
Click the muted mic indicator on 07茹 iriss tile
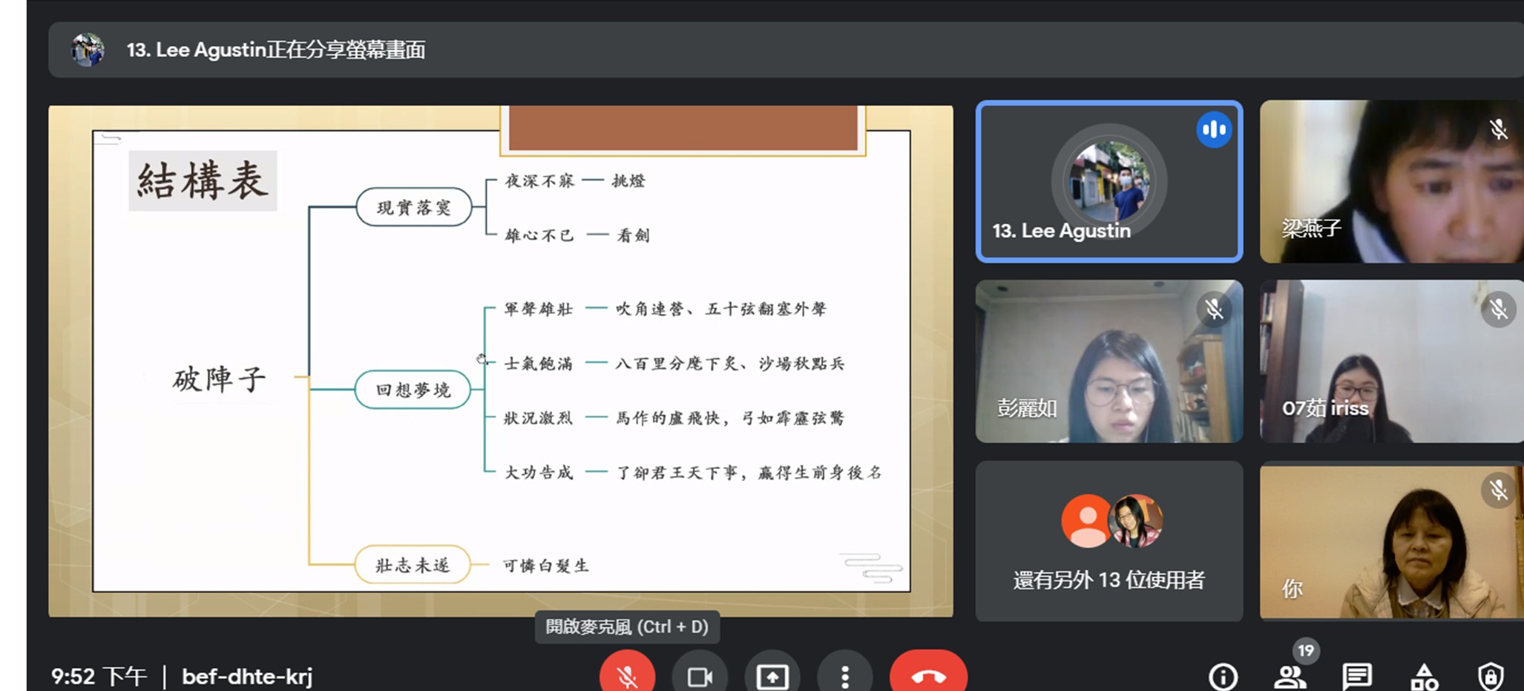coord(1499,310)
